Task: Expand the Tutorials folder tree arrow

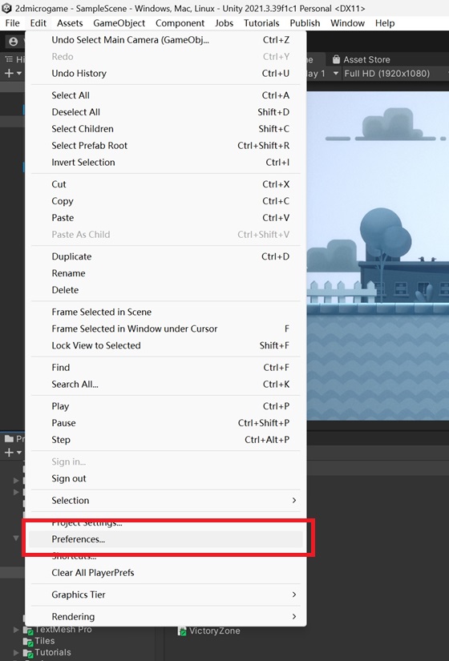Action: point(16,653)
